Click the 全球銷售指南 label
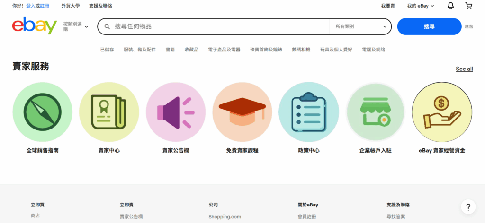485x223 pixels. click(x=42, y=151)
